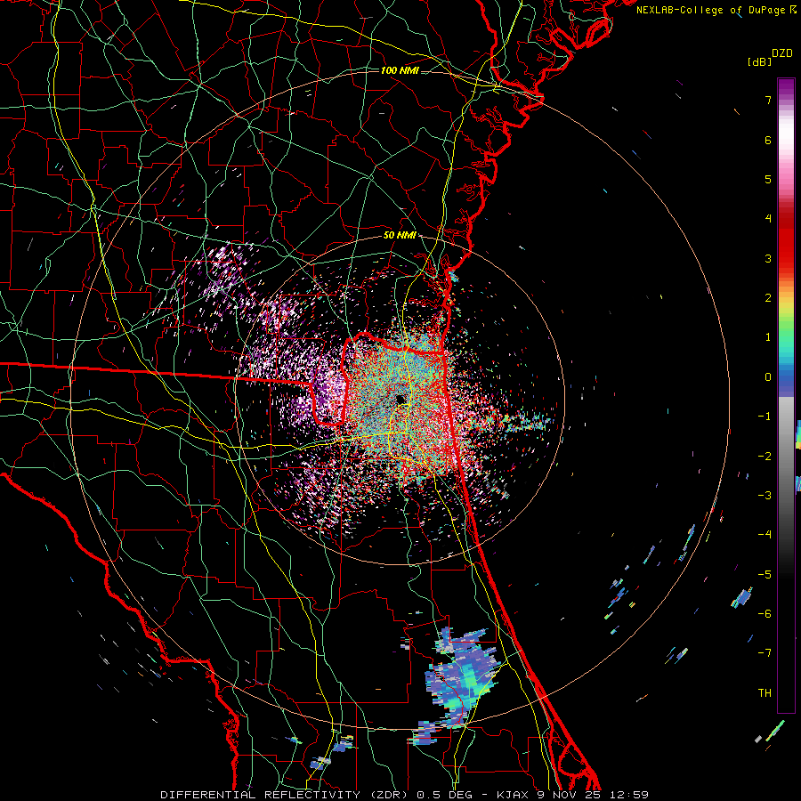Click the 0.5 DEG elevation text

pos(444,795)
